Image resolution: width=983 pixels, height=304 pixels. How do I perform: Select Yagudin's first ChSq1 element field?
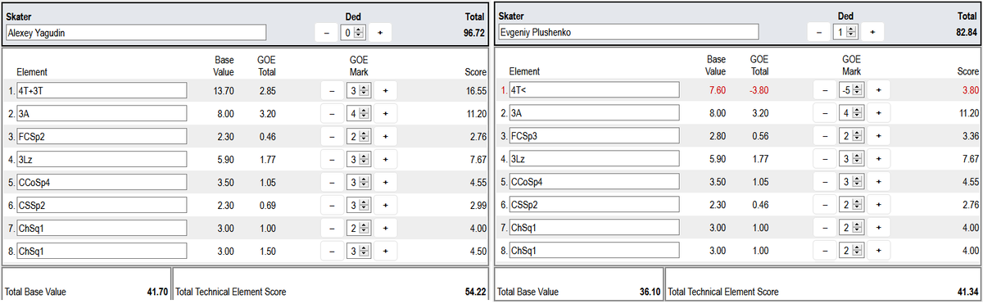tap(101, 228)
